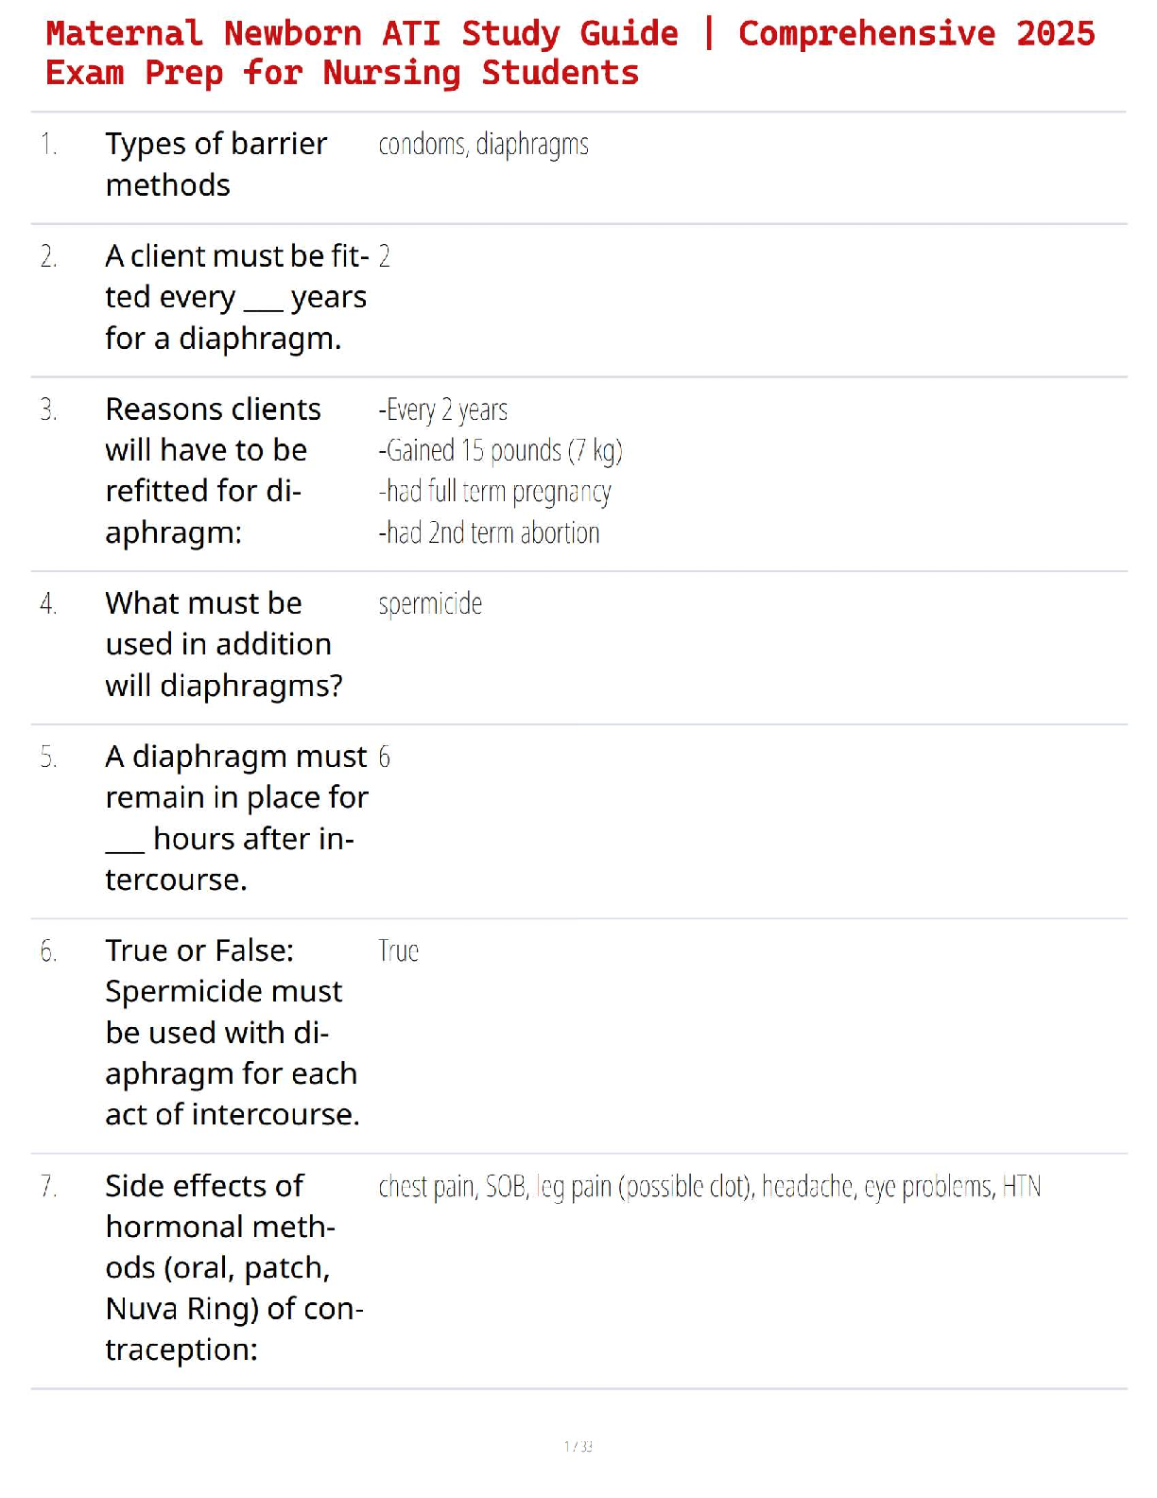Screen dimensions: 1157x1498
Task: Click the red Maternal Newborn ATI title
Action: [570, 53]
